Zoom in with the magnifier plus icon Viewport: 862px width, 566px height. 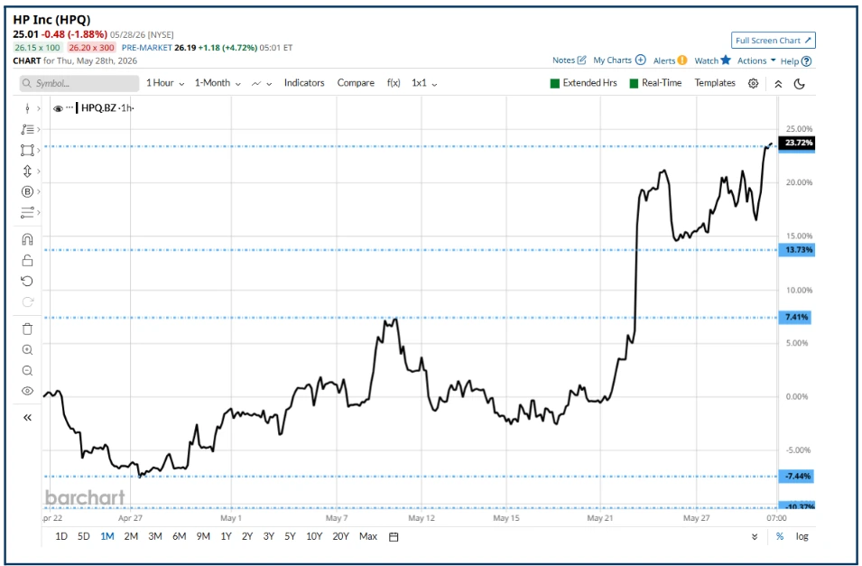(x=27, y=350)
